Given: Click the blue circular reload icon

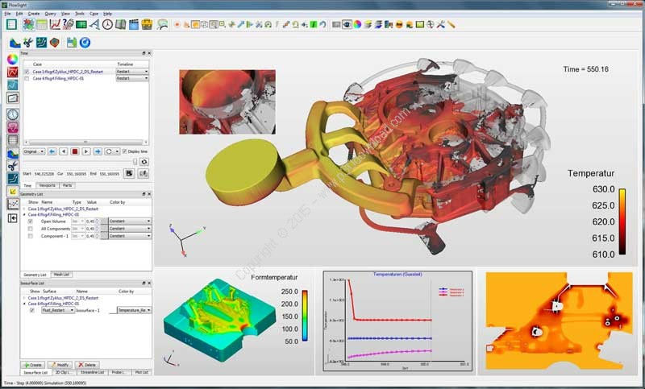Looking at the screenshot, I should pyautogui.click(x=85, y=43).
